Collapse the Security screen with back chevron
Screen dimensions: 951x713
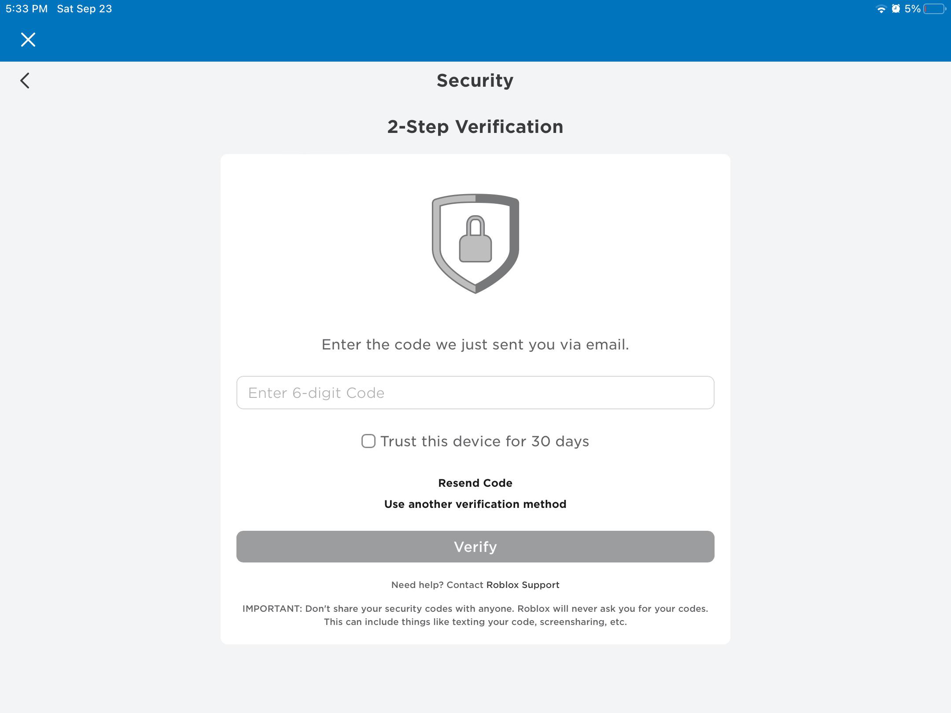pyautogui.click(x=25, y=80)
